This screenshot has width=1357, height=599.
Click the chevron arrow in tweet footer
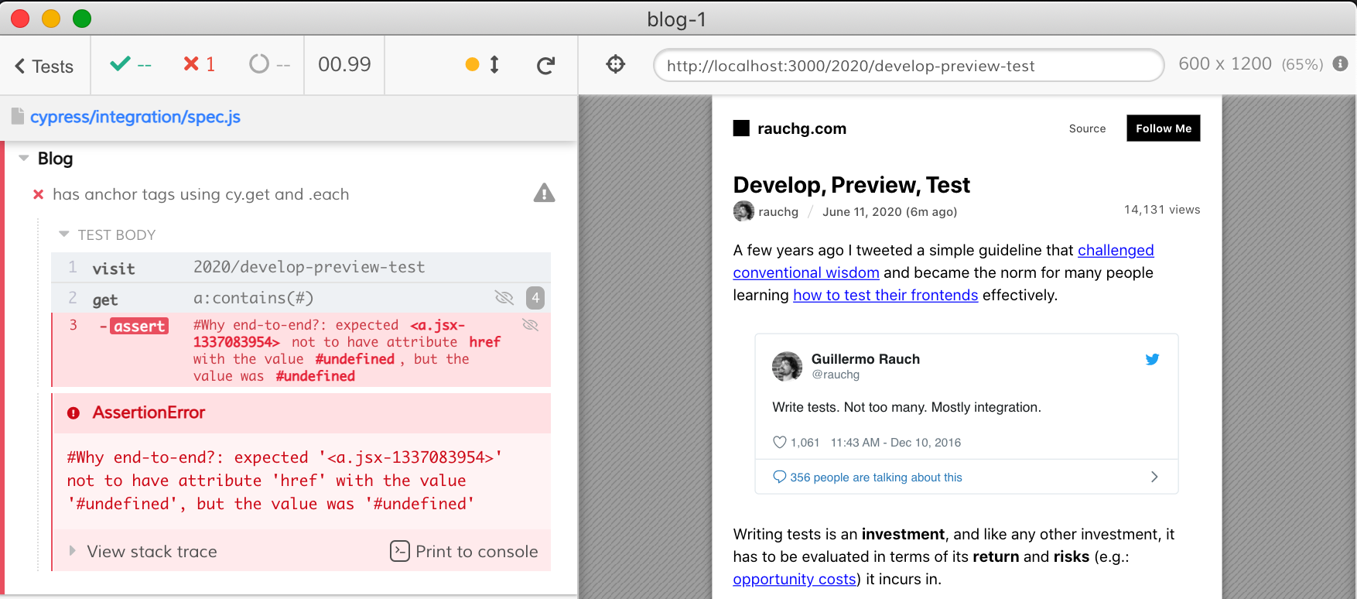[x=1154, y=477]
